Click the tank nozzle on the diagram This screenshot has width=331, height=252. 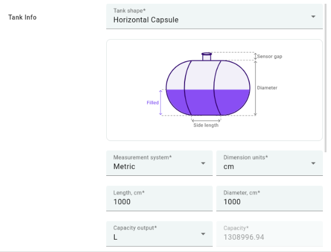[207, 56]
